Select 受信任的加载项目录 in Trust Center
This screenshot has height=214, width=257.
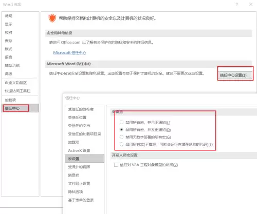click(x=84, y=134)
